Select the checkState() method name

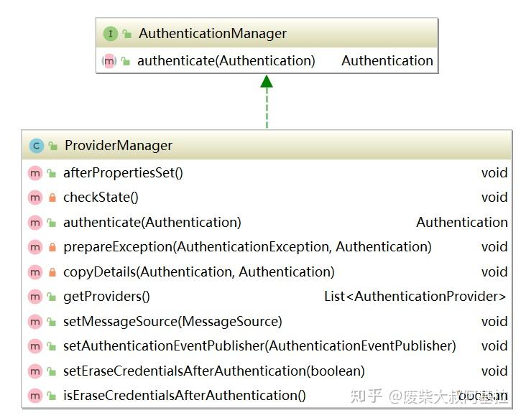(x=101, y=198)
